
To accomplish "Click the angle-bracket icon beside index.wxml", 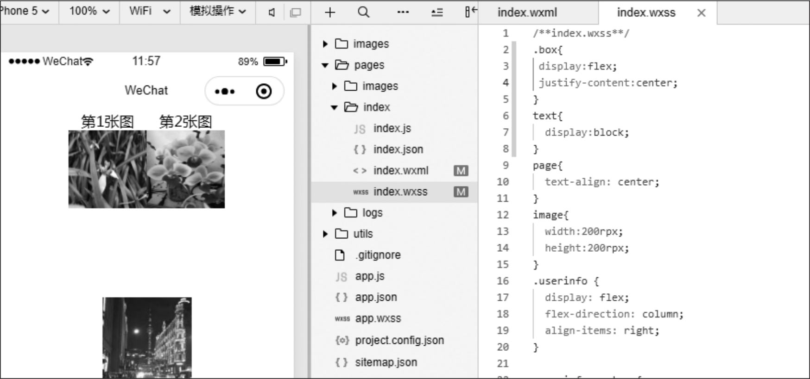I will pyautogui.click(x=360, y=171).
